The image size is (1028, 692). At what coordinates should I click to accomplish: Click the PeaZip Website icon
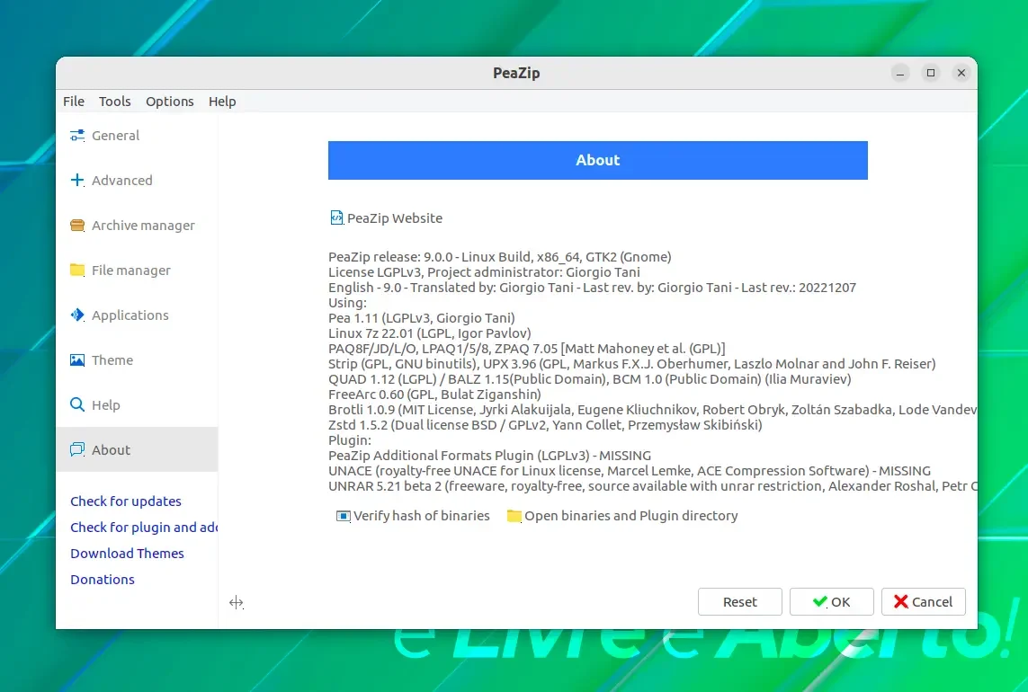(x=336, y=217)
